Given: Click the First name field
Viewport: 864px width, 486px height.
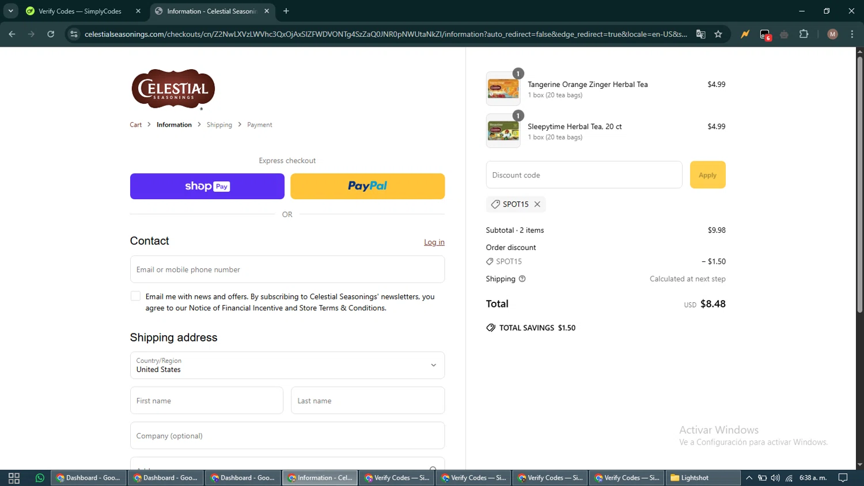Looking at the screenshot, I should click(x=207, y=400).
